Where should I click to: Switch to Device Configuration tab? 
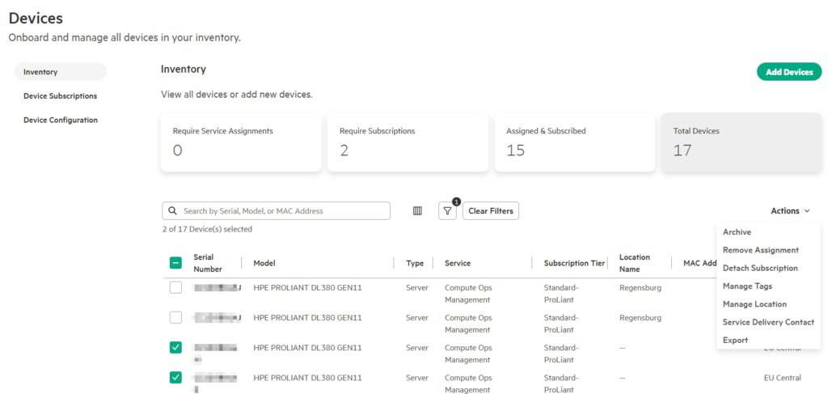coord(61,121)
